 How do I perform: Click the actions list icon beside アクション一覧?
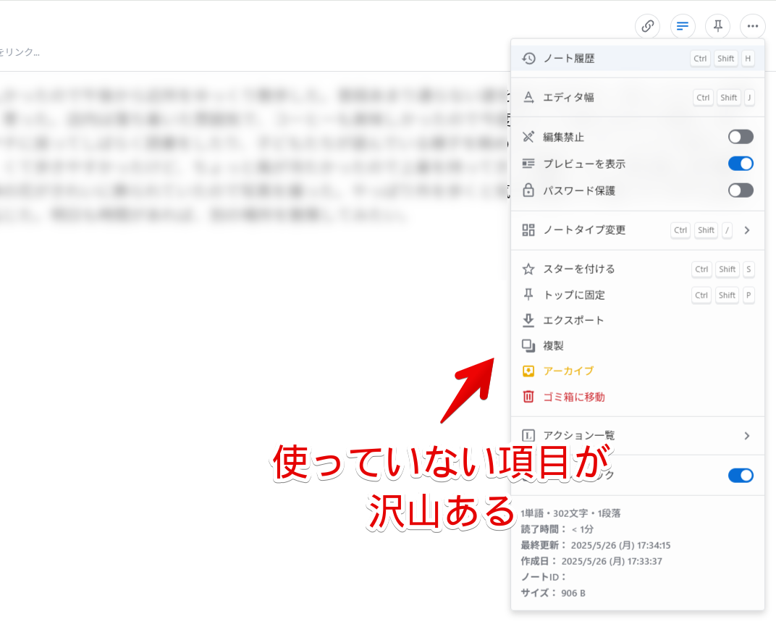[x=528, y=436]
